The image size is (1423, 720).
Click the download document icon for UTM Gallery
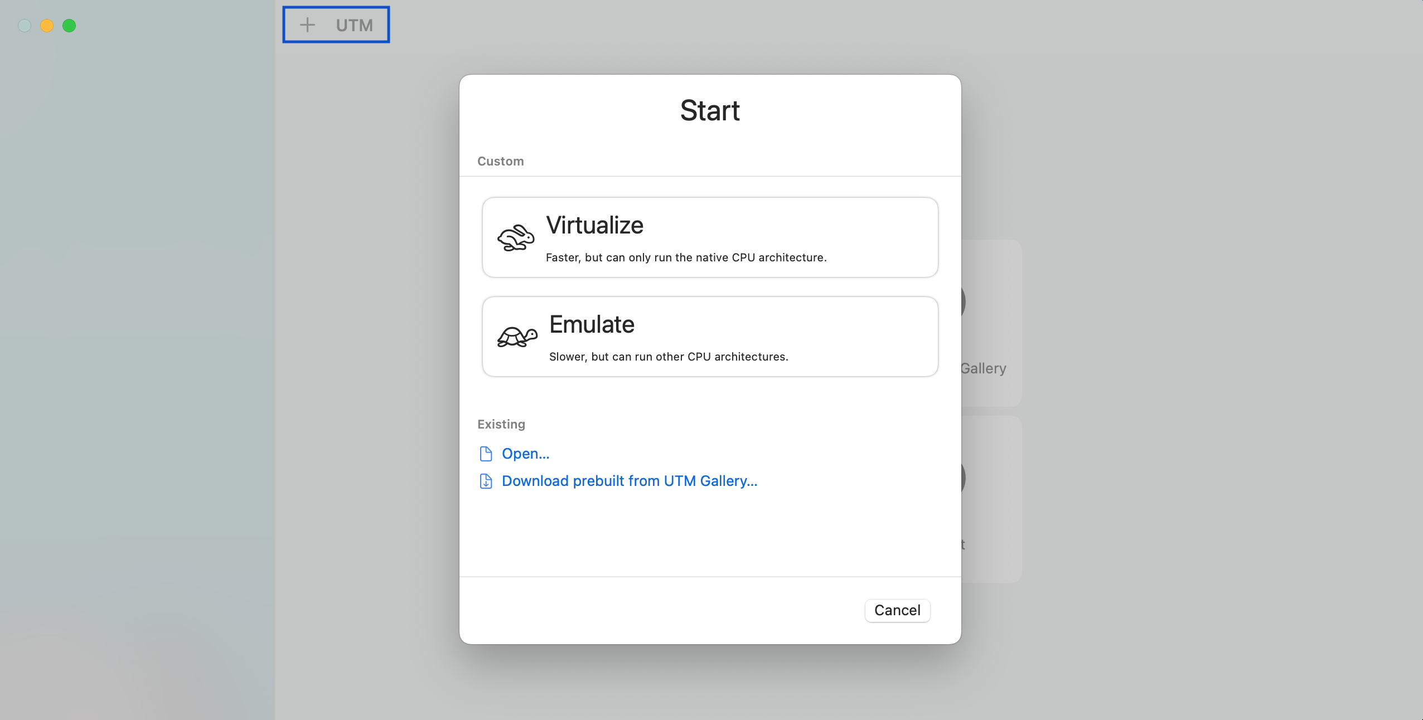coord(486,481)
